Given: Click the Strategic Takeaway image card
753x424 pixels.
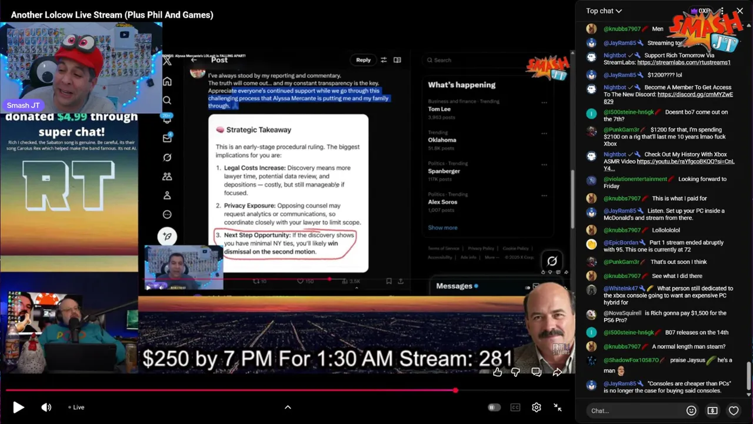Looking at the screenshot, I should pyautogui.click(x=288, y=194).
